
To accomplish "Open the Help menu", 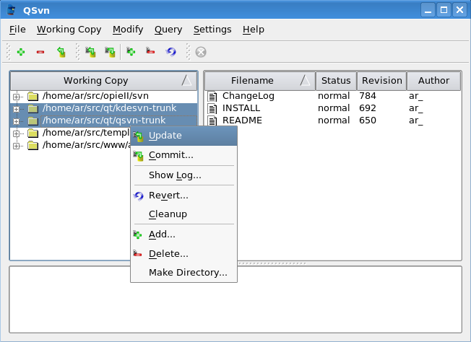I will [x=254, y=30].
